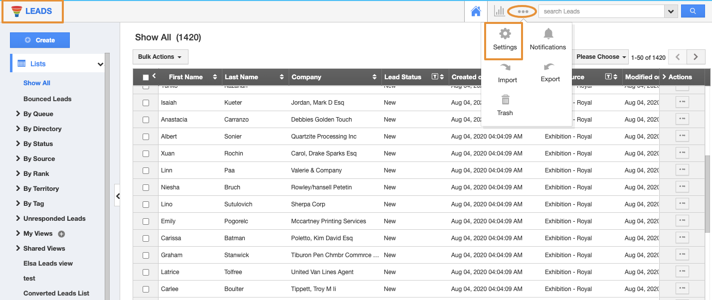Click the search Leads input field
Screen dimensions: 712x300
(x=601, y=11)
